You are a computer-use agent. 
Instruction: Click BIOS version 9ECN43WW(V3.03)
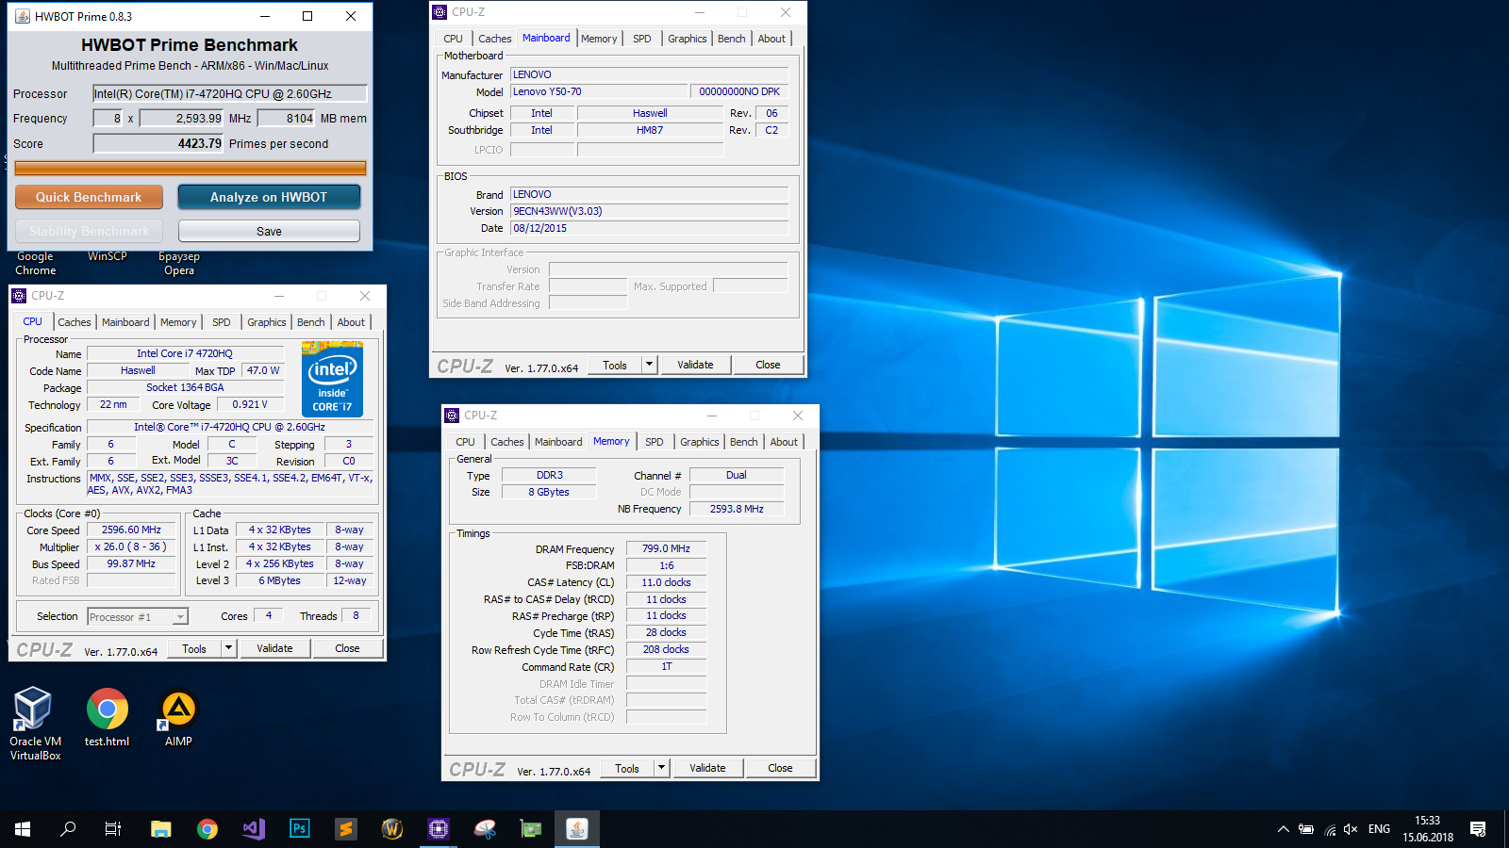pos(649,211)
